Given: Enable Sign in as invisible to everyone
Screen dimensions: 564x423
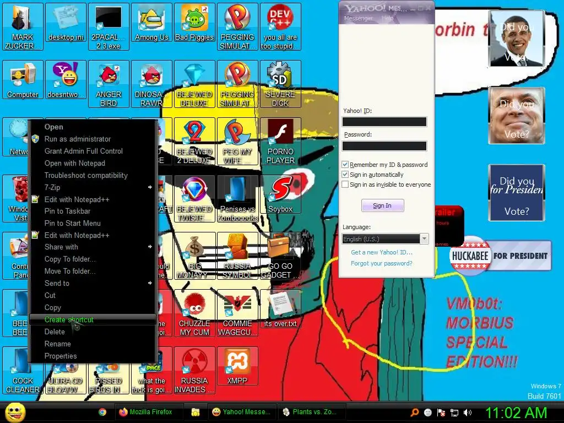Looking at the screenshot, I should (x=345, y=185).
